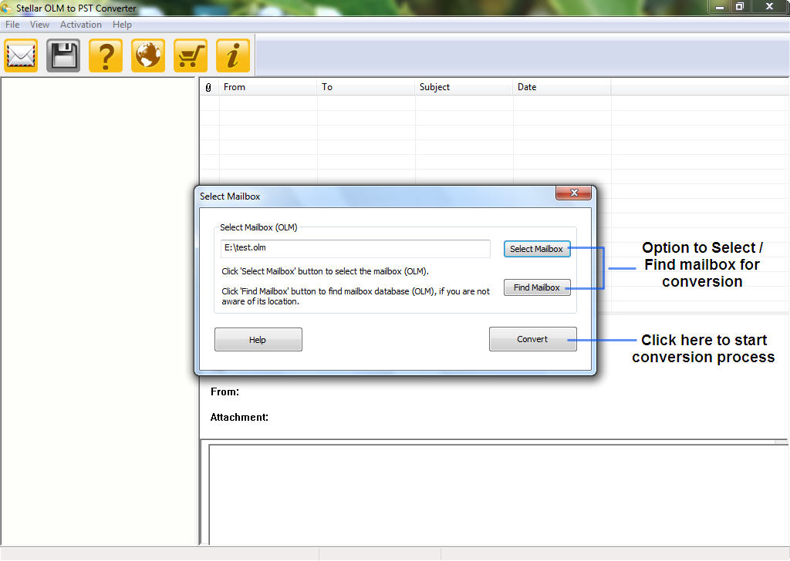
Task: Click the Select Mailbox button in dialog
Action: [x=537, y=249]
